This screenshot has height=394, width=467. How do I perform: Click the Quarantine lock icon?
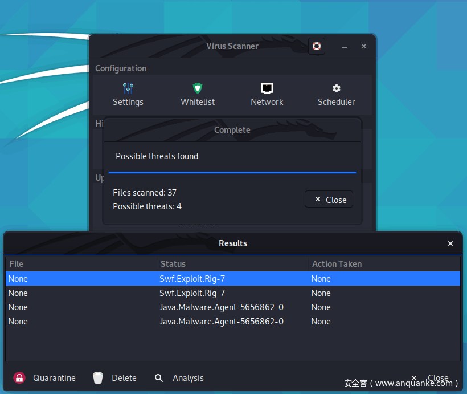(x=19, y=378)
